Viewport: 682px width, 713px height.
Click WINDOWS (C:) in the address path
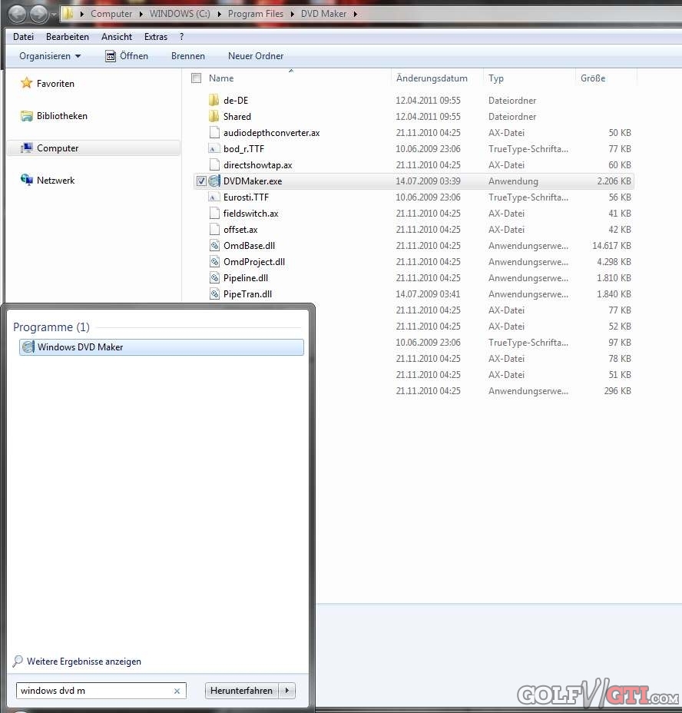pos(180,14)
